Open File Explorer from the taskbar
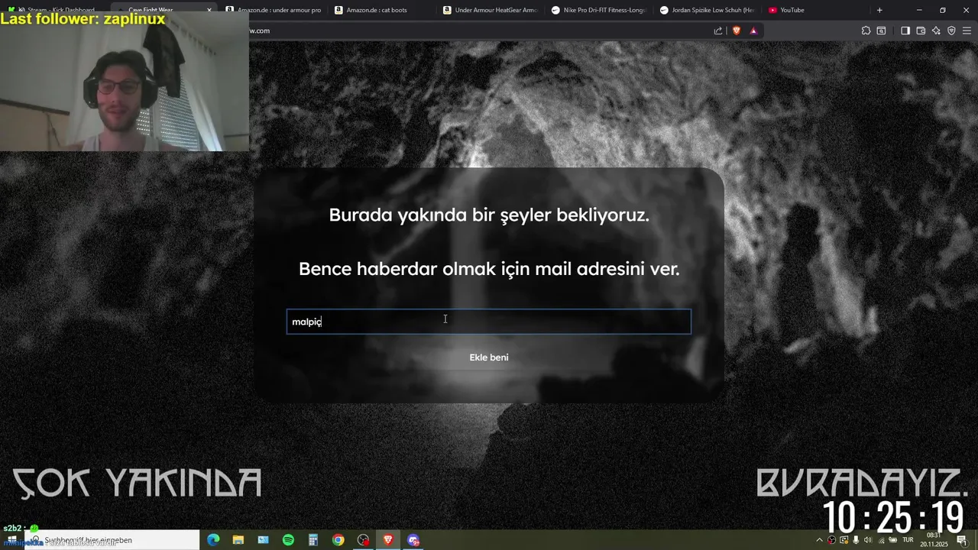The height and width of the screenshot is (550, 978). coord(238,540)
